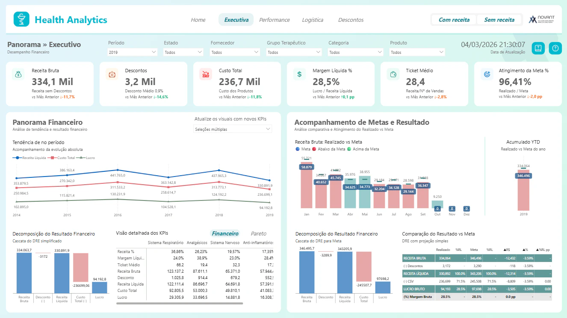This screenshot has width=567, height=318.
Task: Open the Estado filter dropdown
Action: [x=183, y=52]
